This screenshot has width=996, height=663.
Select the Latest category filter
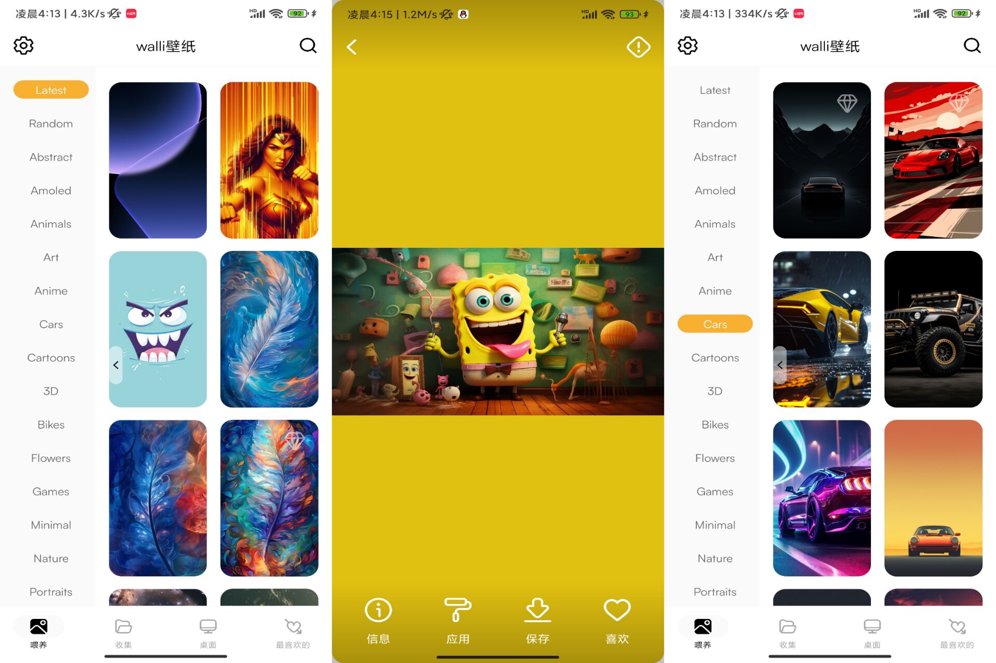[51, 90]
